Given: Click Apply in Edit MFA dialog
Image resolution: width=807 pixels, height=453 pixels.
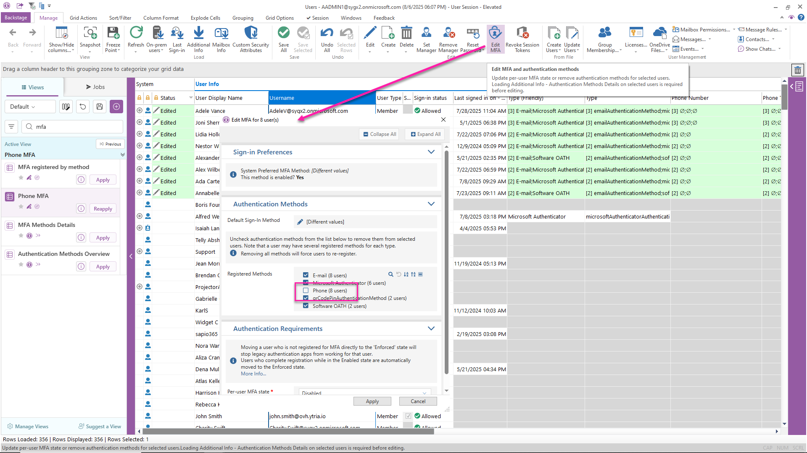Looking at the screenshot, I should click(372, 401).
